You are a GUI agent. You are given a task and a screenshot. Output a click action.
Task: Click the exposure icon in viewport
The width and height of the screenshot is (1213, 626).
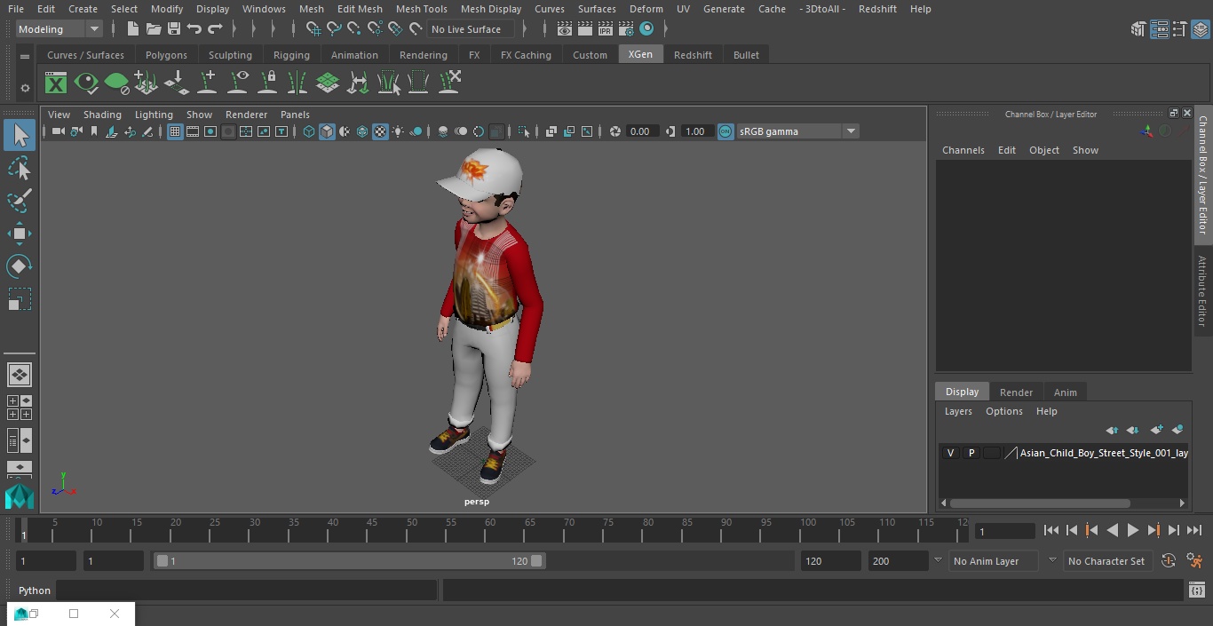pyautogui.click(x=615, y=131)
